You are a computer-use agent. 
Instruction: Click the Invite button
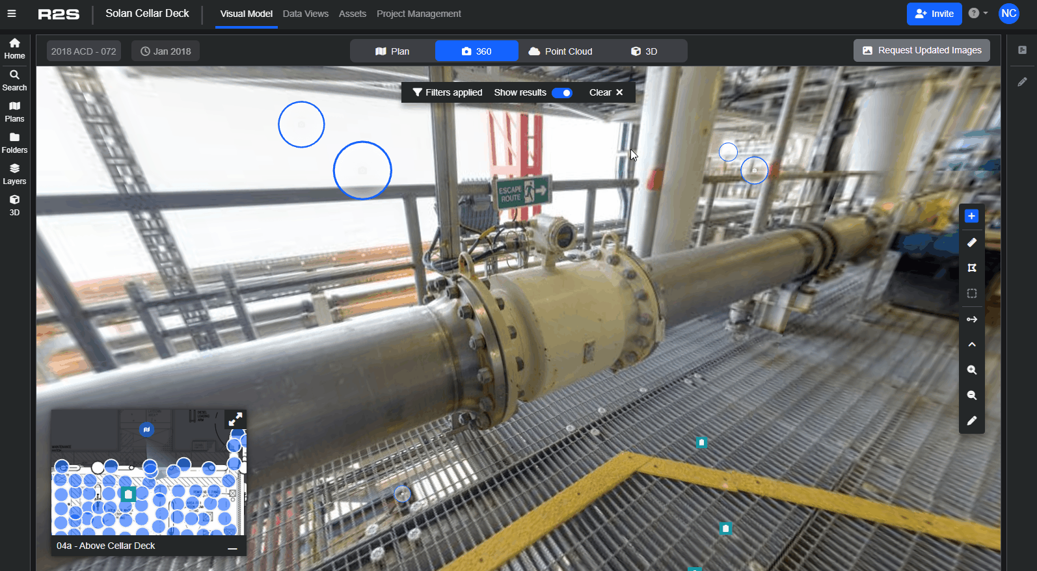(934, 14)
